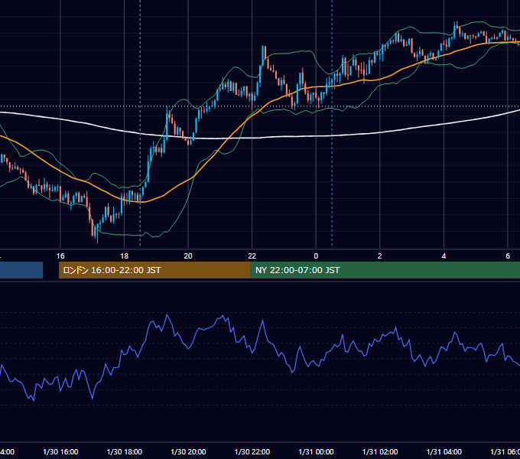Click the 2 hour label on price chart axis

pos(380,256)
